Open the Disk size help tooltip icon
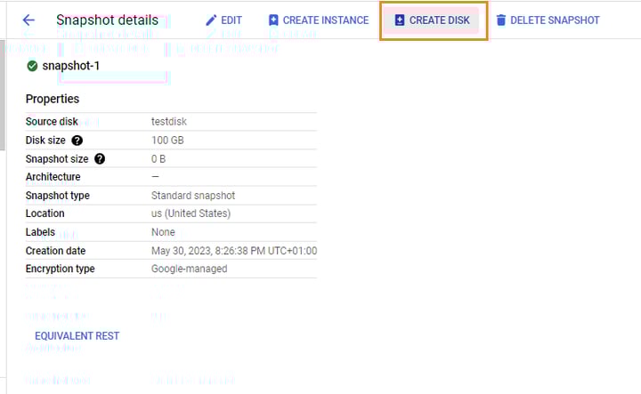 tap(77, 141)
